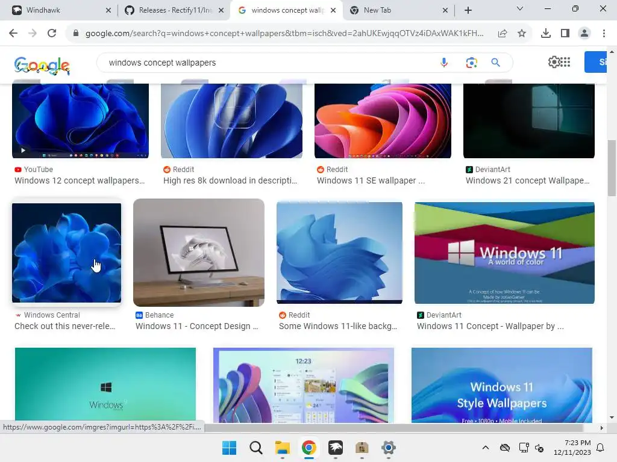Screen dimensions: 617x462
Task: Open Chrome three-dot menu
Action: tap(604, 34)
